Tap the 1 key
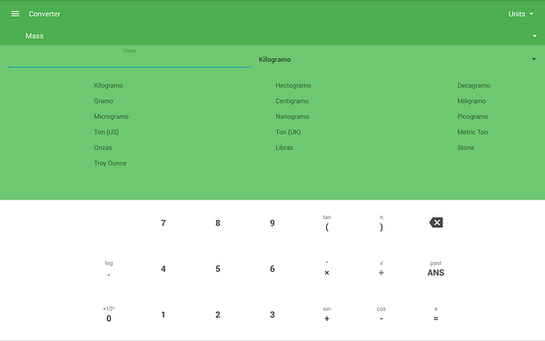Image resolution: width=545 pixels, height=341 pixels. click(x=163, y=315)
